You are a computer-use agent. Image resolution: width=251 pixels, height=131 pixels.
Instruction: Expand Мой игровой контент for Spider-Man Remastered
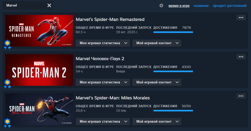point(157,43)
